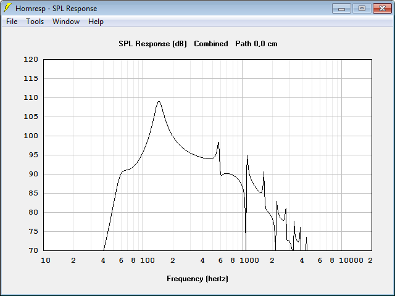Viewport: 395px width, 296px height.
Task: Click the 120 dB y-axis label
Action: (31, 59)
